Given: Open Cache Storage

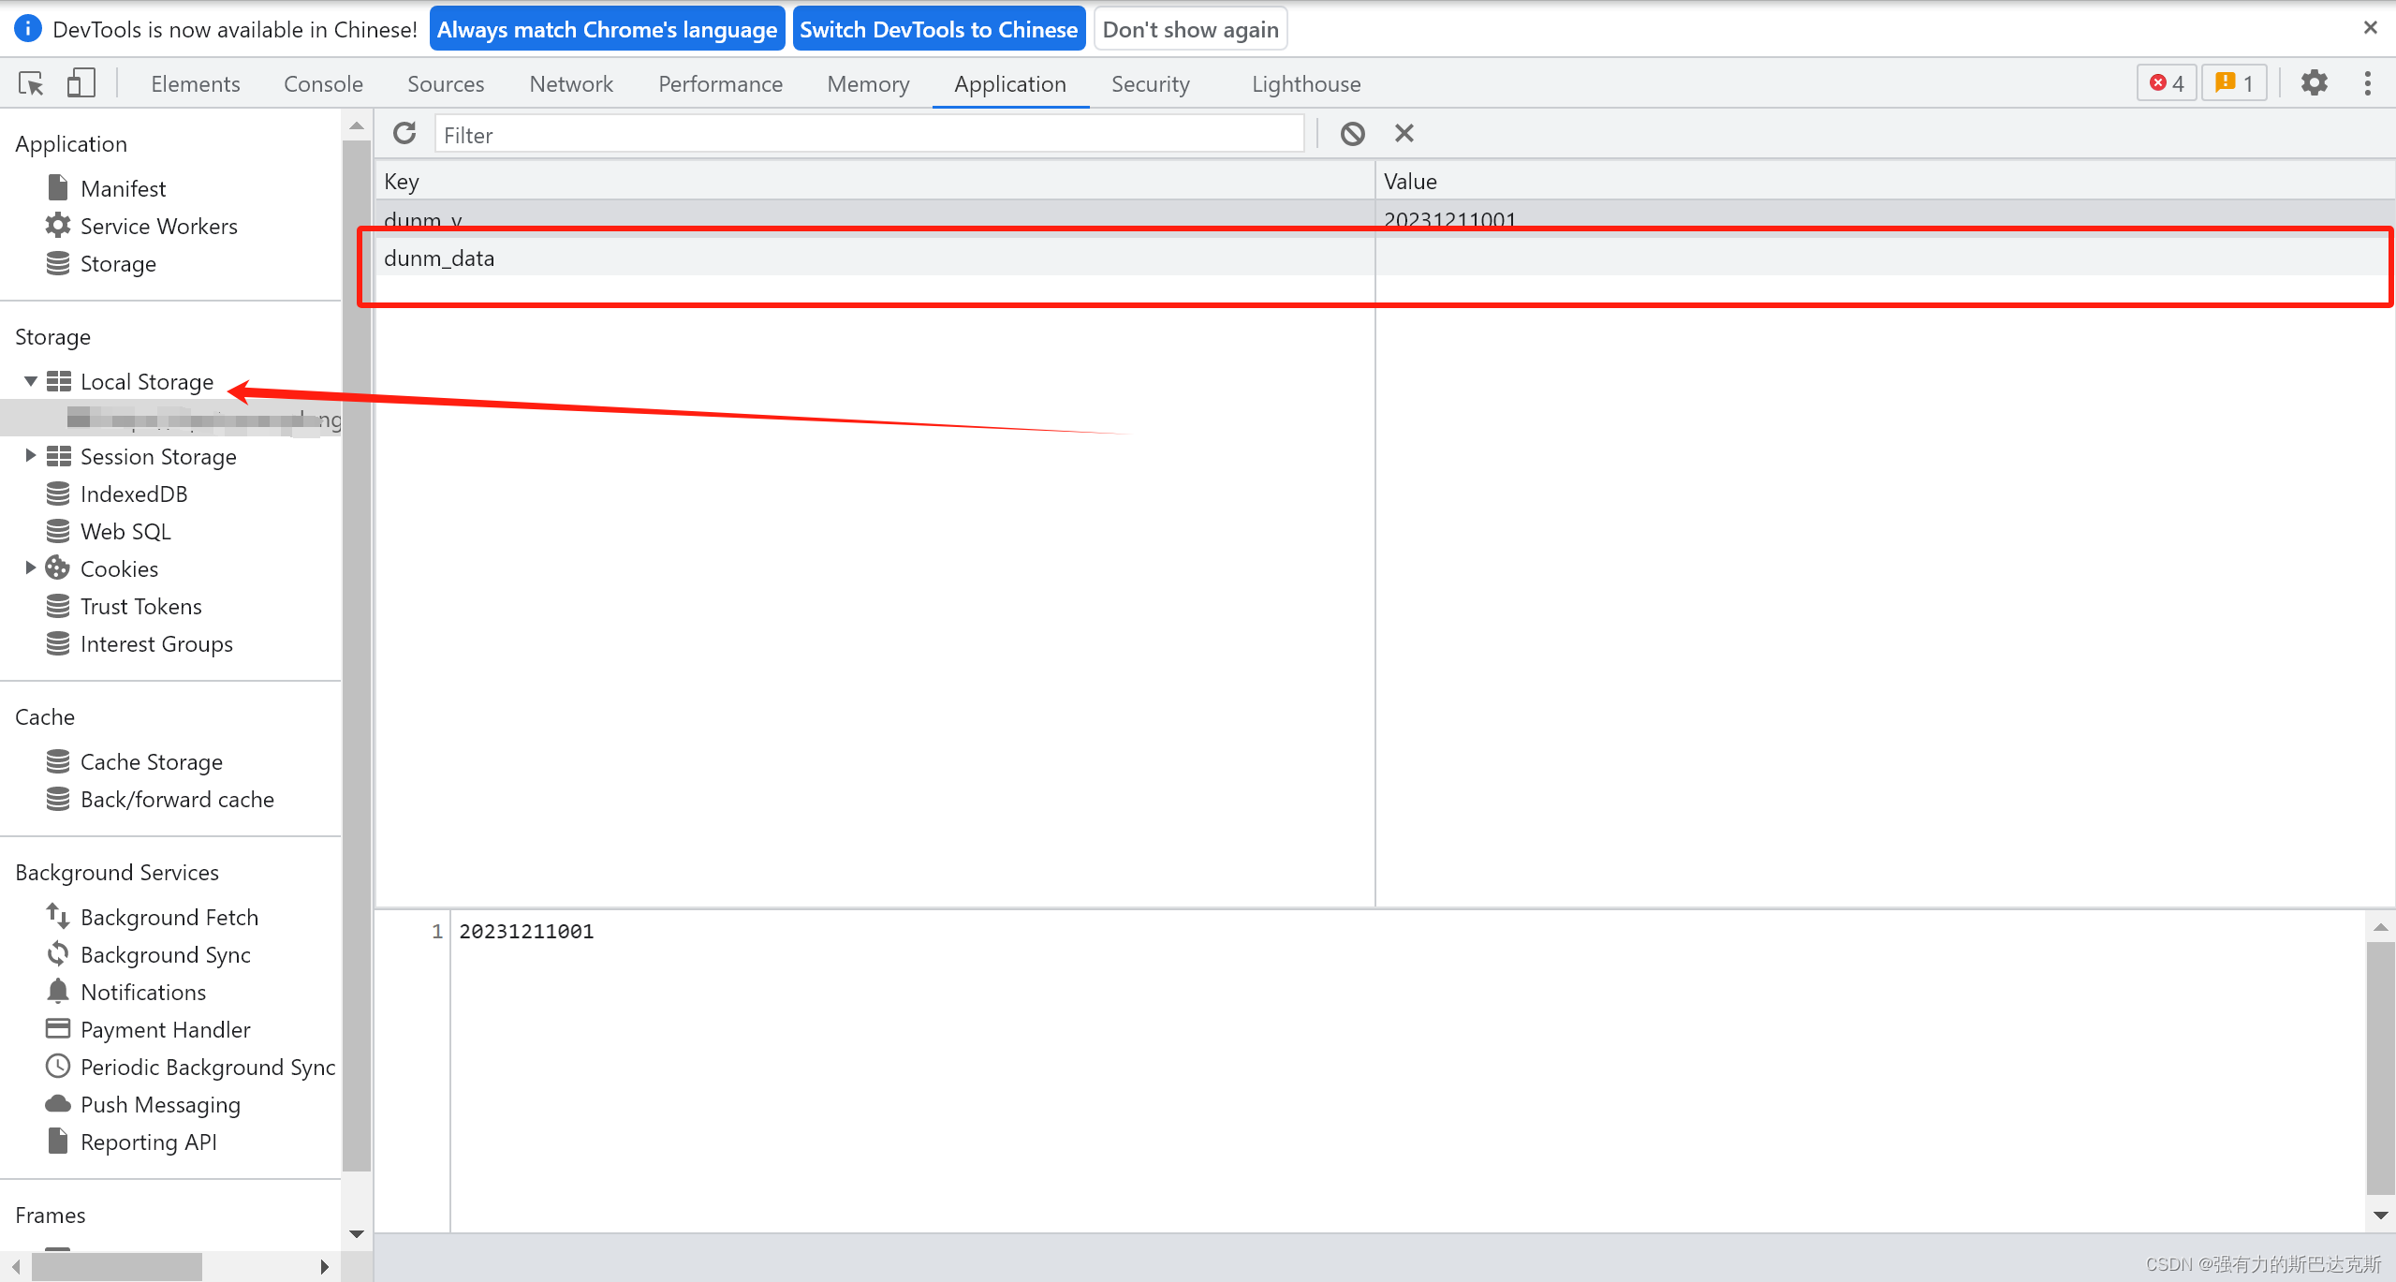Looking at the screenshot, I should pos(151,761).
